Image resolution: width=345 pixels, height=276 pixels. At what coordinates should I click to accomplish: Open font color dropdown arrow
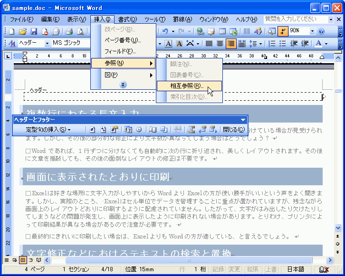tap(326, 44)
